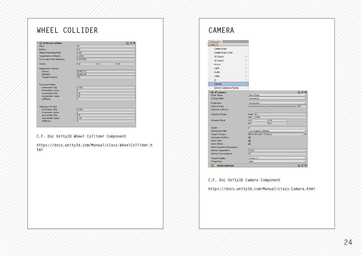Choose Create Empty Child from menu

click(228, 53)
